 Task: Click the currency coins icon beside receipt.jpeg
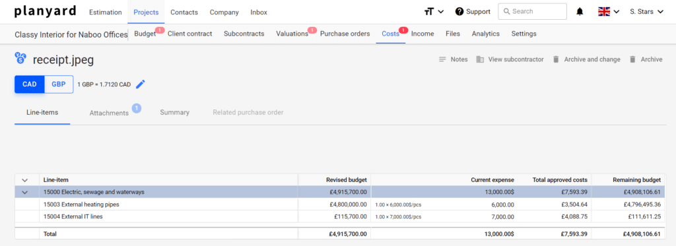click(20, 58)
